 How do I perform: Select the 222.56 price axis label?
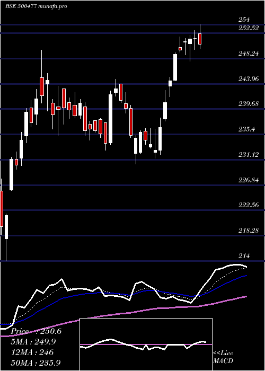click(249, 205)
